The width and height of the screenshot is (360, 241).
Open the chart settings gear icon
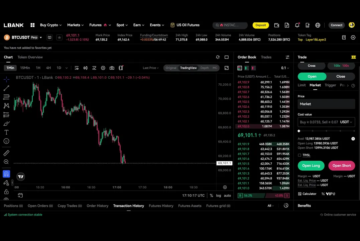pyautogui.click(x=103, y=68)
